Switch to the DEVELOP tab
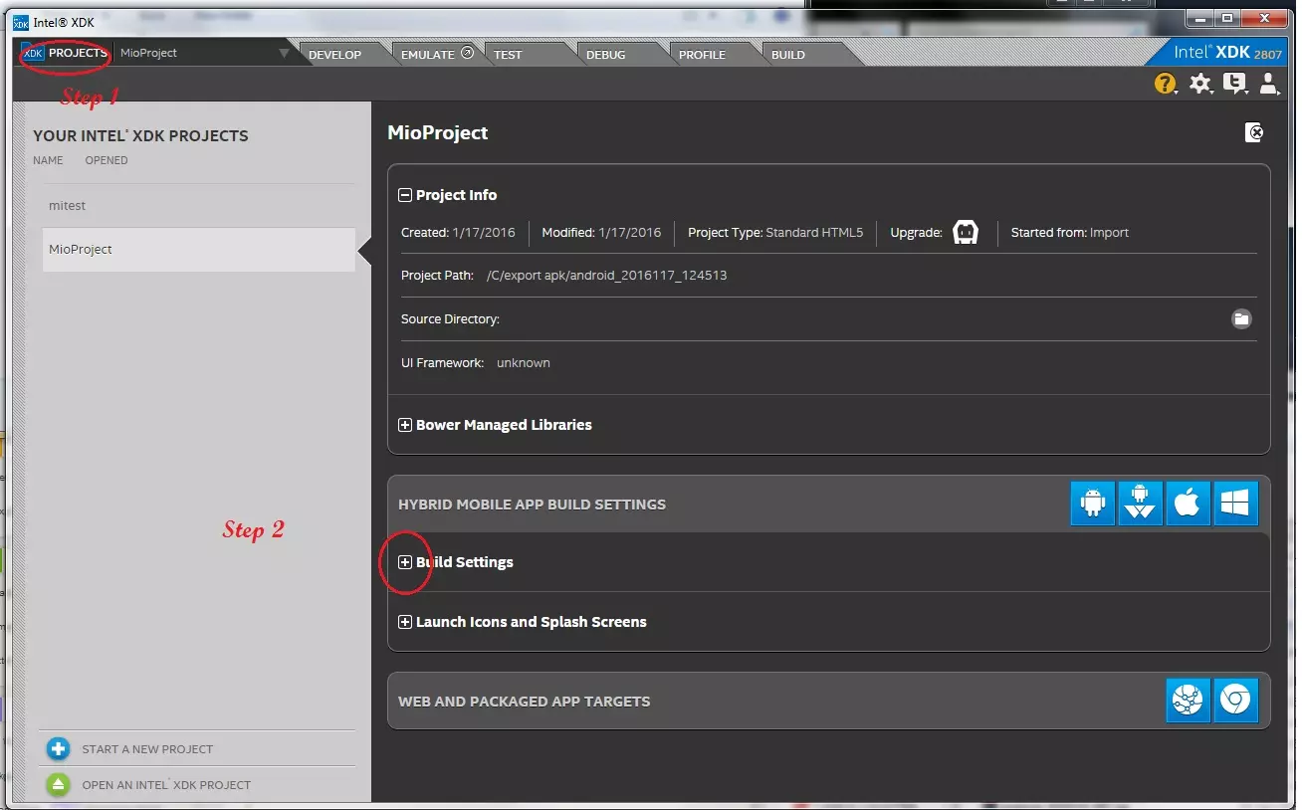1302x810 pixels. [334, 55]
